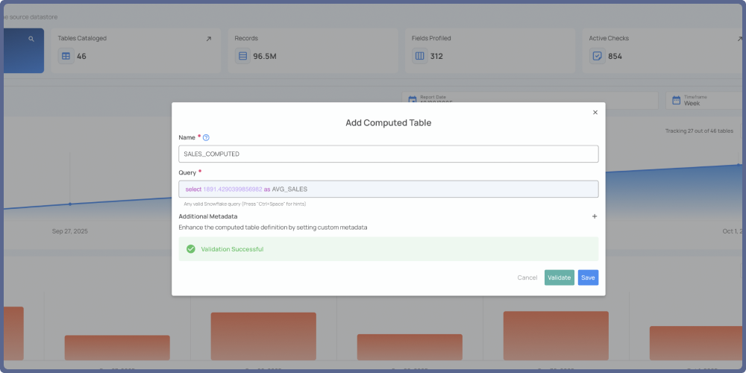
Task: Expand Additional Metadata with the plus icon
Action: click(595, 216)
